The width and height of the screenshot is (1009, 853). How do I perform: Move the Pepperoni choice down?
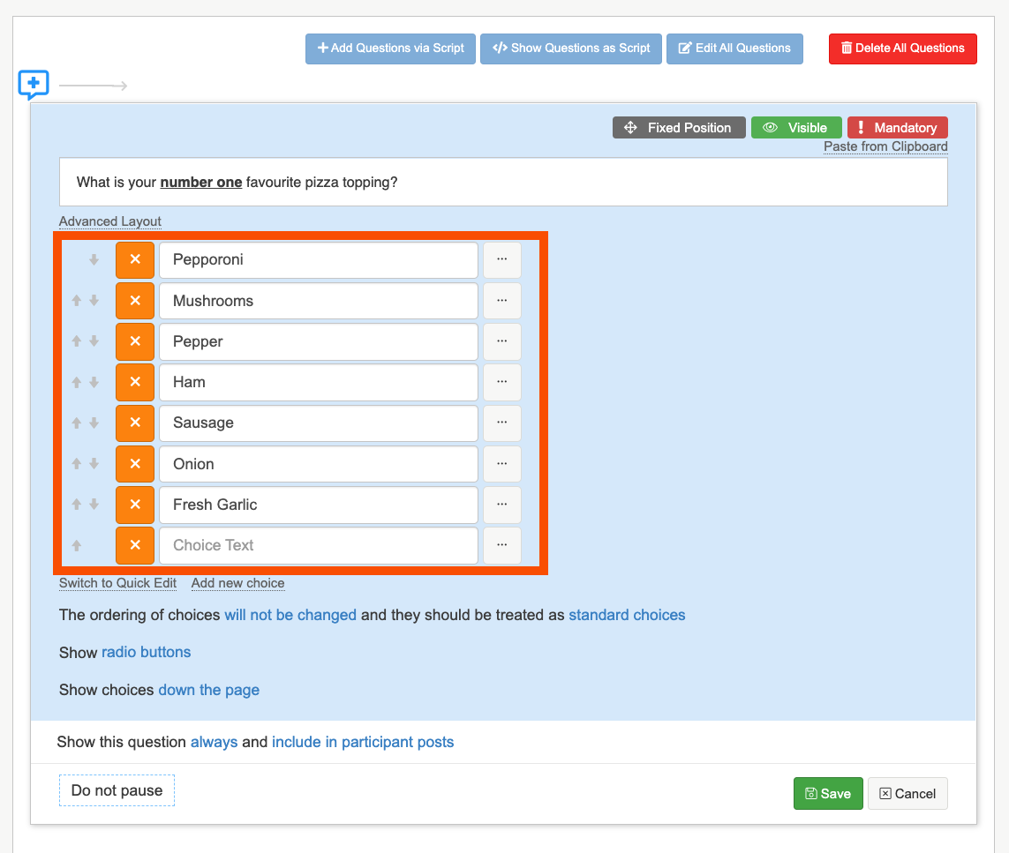94,260
